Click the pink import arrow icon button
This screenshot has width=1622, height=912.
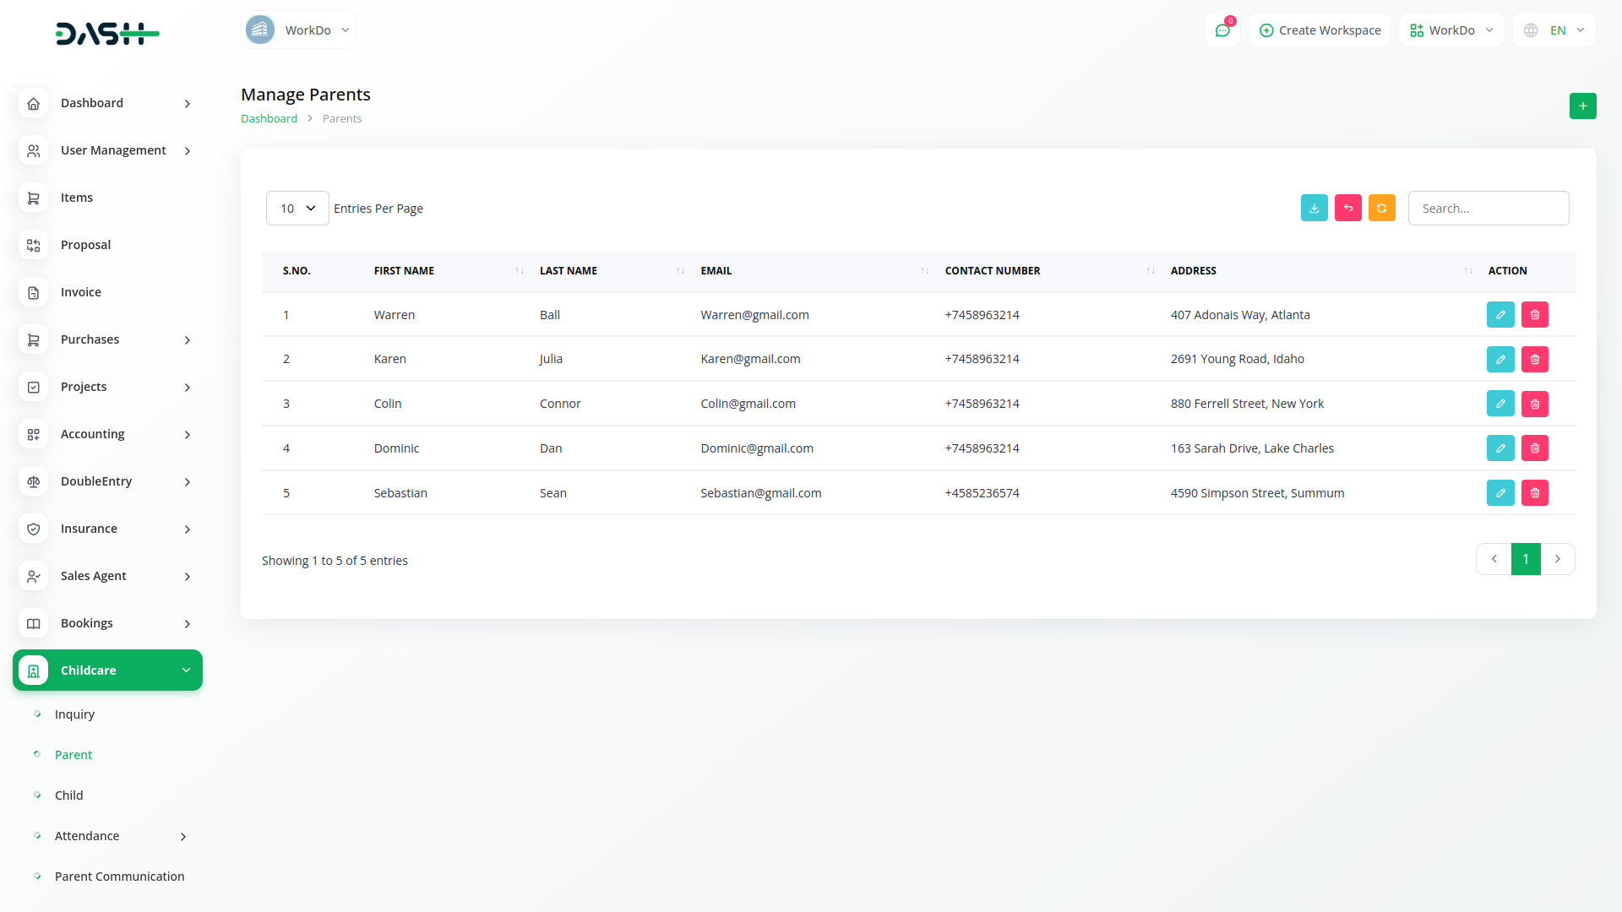[x=1347, y=208]
